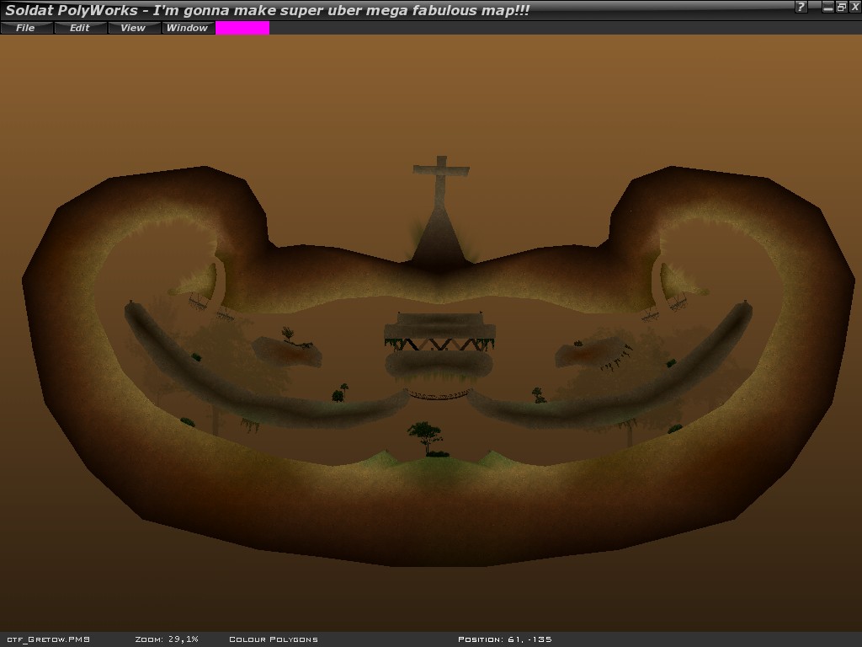Viewport: 862px width, 647px height.
Task: Click the help question mark icon
Action: tap(801, 7)
